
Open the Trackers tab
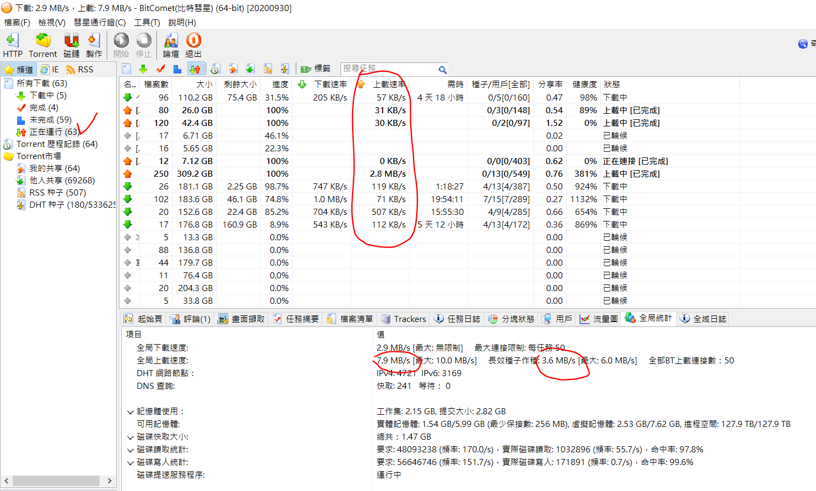point(404,319)
